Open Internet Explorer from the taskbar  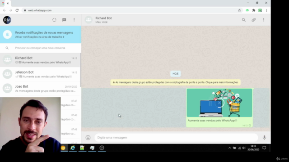click(x=73, y=148)
